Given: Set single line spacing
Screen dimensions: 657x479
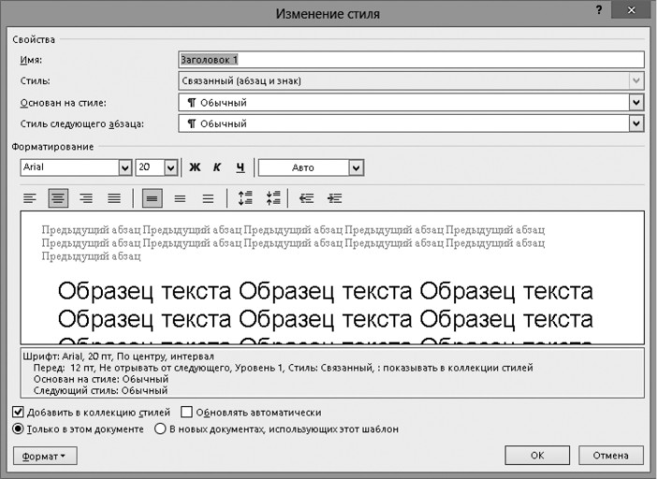Looking at the screenshot, I should tap(152, 198).
